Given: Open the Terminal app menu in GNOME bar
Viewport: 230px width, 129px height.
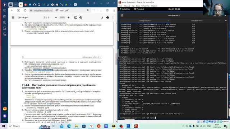Looking at the screenshot, I should click(139, 9).
